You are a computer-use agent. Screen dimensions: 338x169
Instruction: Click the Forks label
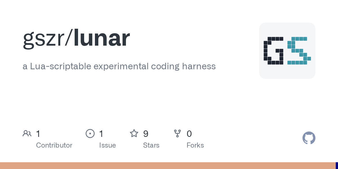pos(195,145)
